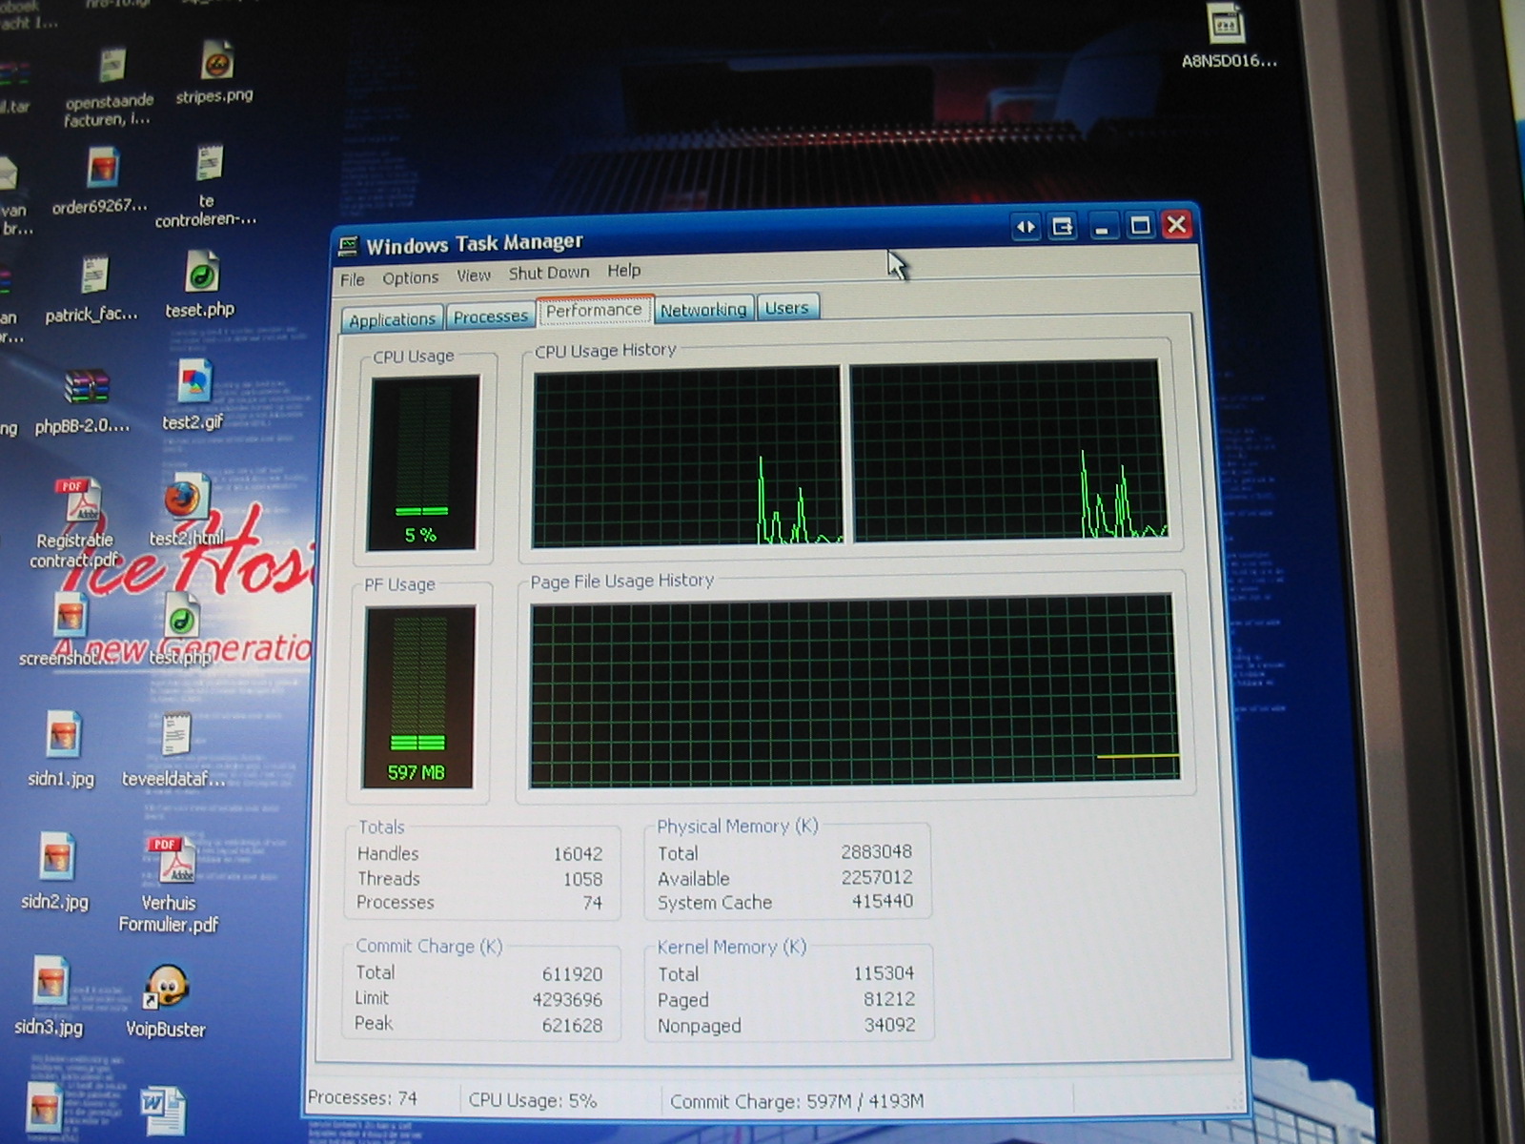This screenshot has width=1525, height=1144.
Task: Open the VoipBuster shortcut
Action: click(166, 988)
